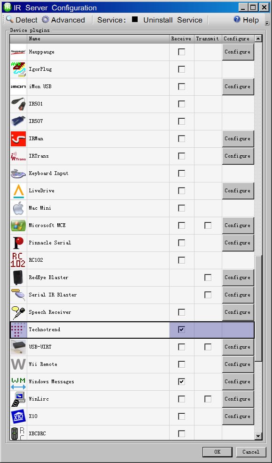Enable Transmit for RedEye Blaster
This screenshot has width=272, height=463.
[x=208, y=278]
